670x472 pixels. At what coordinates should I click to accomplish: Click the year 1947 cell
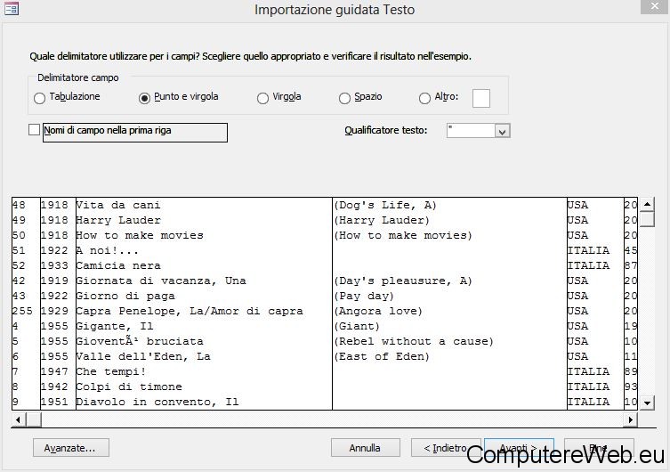[54, 371]
